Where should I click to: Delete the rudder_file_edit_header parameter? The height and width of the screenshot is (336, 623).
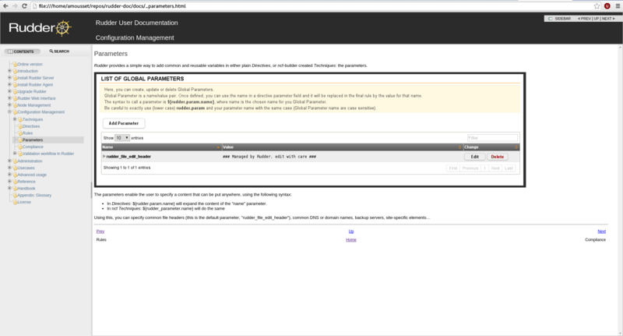498,157
